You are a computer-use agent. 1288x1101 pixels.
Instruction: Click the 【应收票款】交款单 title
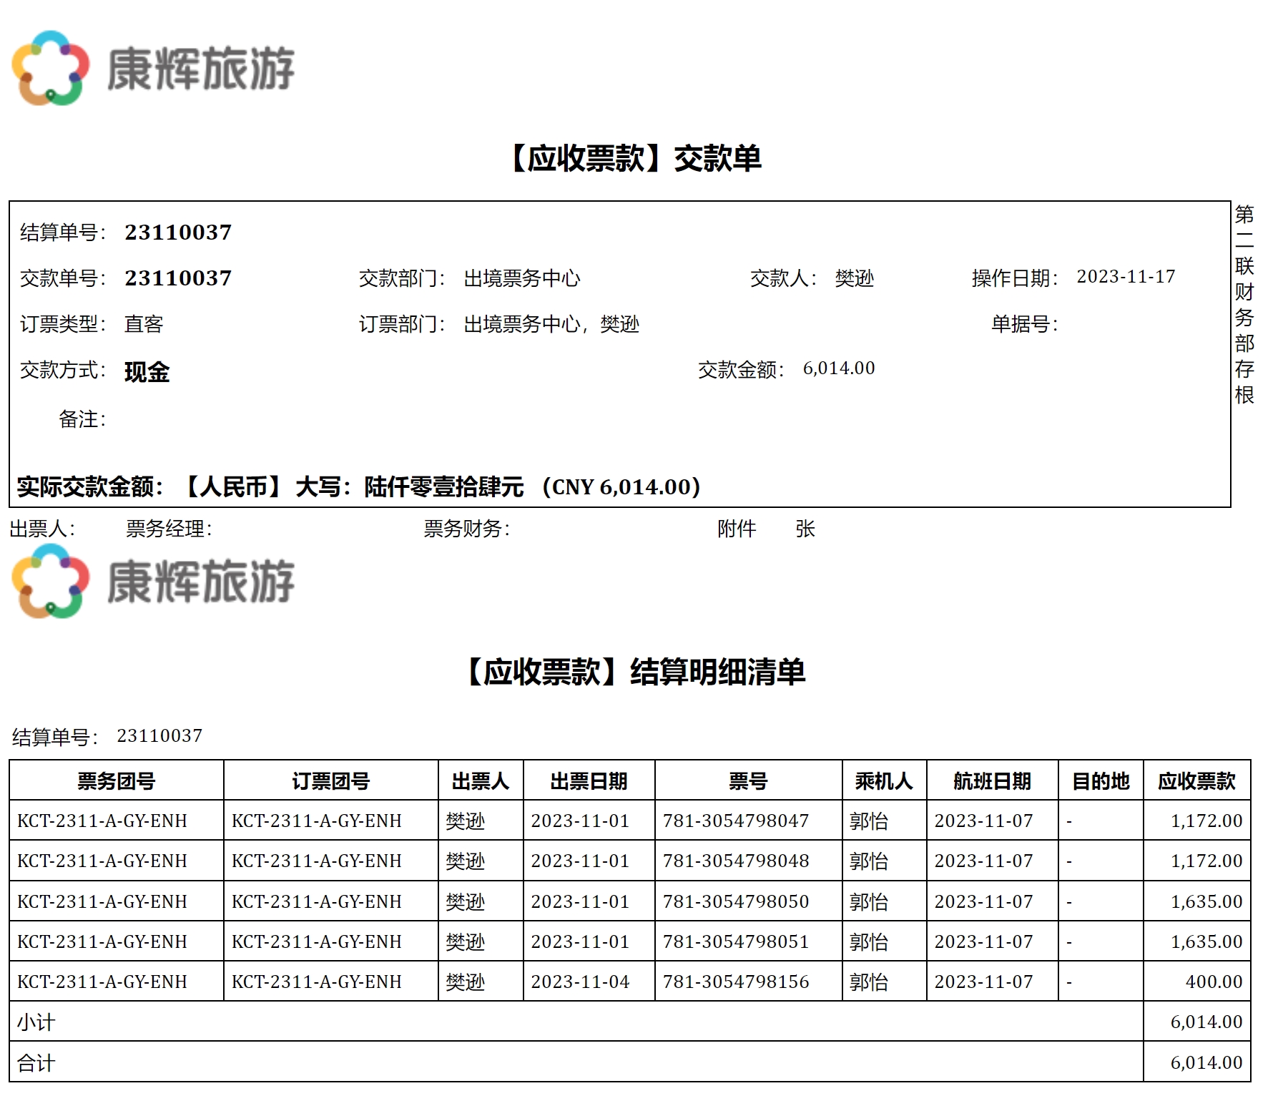(634, 158)
